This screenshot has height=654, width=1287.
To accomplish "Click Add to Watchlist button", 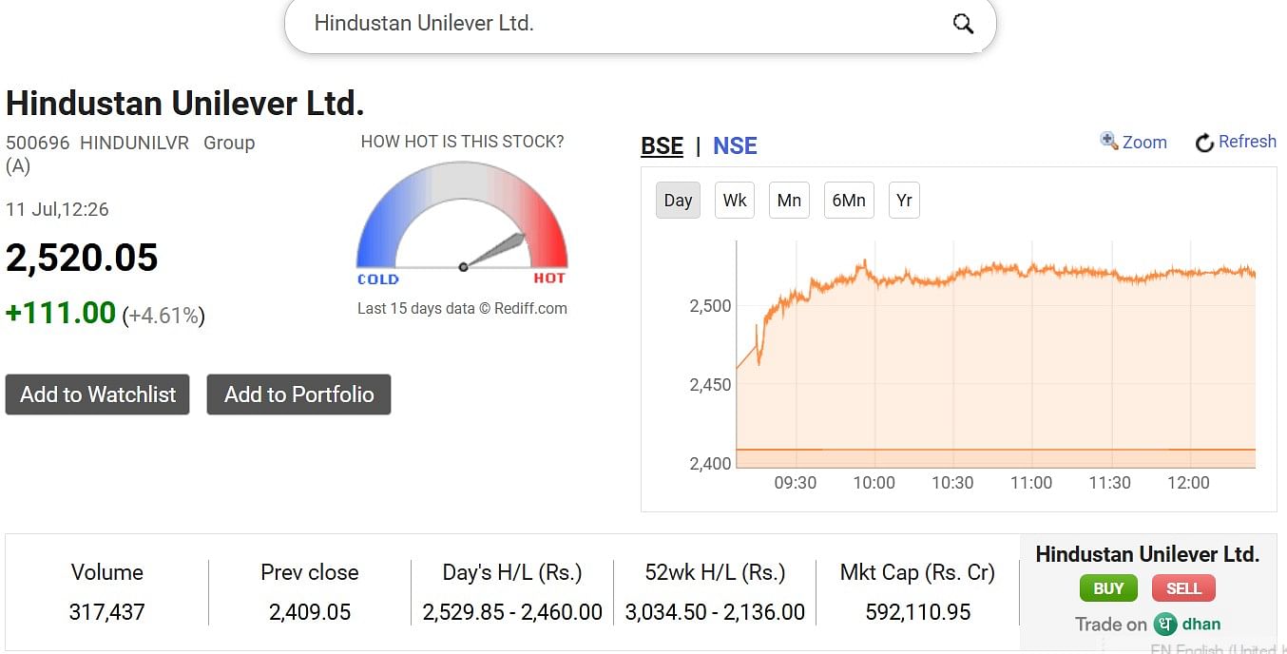I will tap(98, 394).
